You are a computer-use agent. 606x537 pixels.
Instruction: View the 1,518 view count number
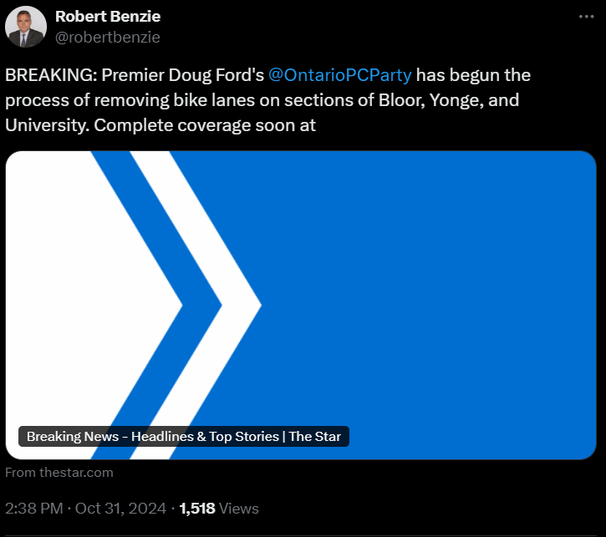pyautogui.click(x=198, y=508)
